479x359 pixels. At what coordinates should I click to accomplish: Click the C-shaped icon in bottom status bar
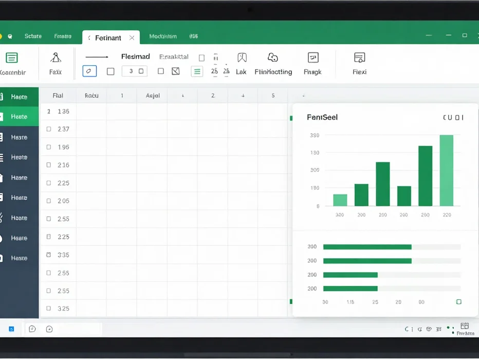[407, 329]
